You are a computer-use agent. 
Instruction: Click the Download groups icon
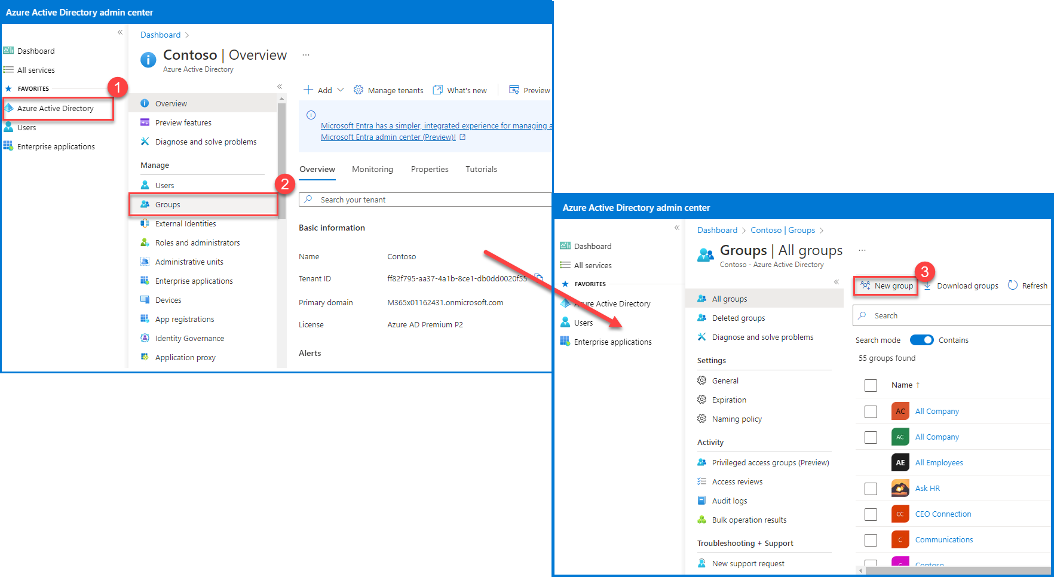[x=927, y=286]
